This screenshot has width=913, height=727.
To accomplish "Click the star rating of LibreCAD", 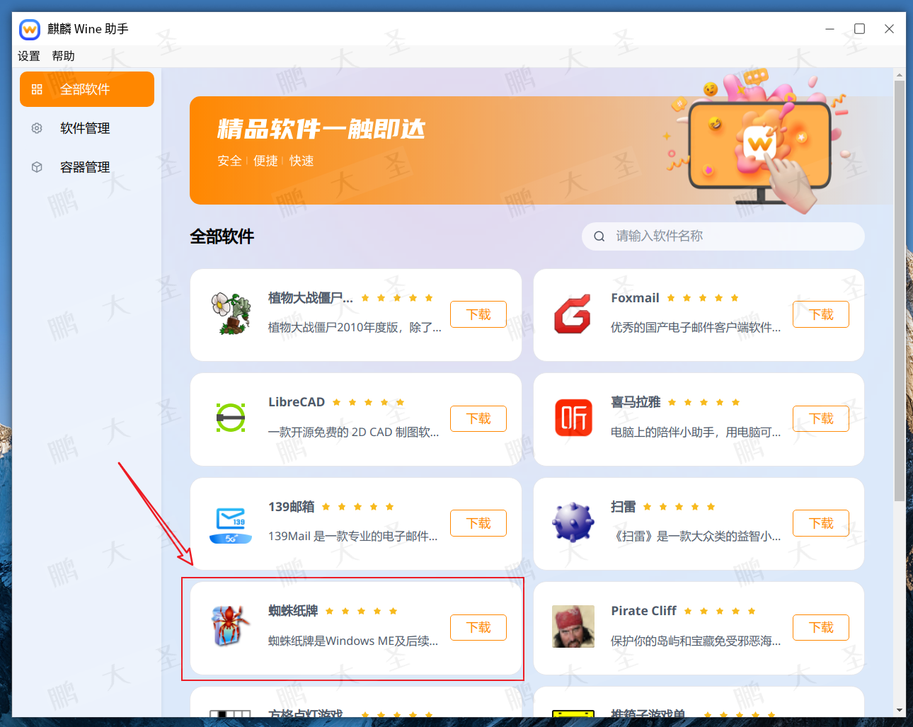I will click(368, 402).
